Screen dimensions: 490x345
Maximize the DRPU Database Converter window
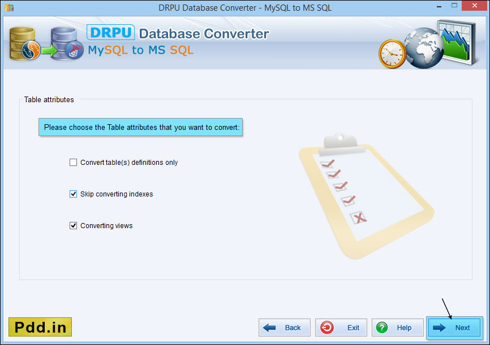pos(454,5)
